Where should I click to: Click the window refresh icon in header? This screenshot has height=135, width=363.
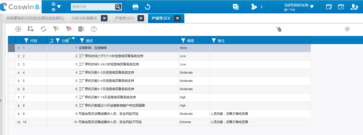pos(341,7)
